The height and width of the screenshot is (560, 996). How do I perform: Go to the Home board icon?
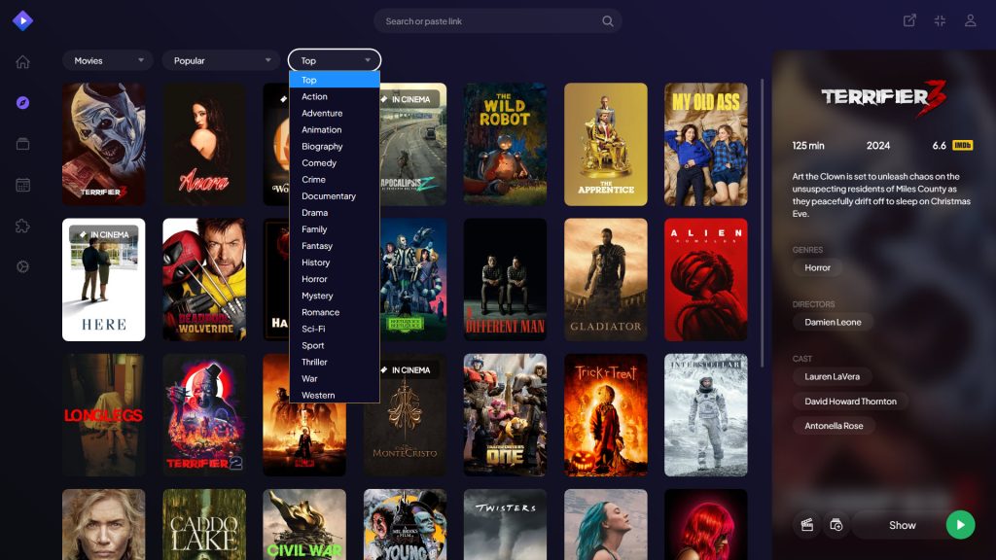23,61
